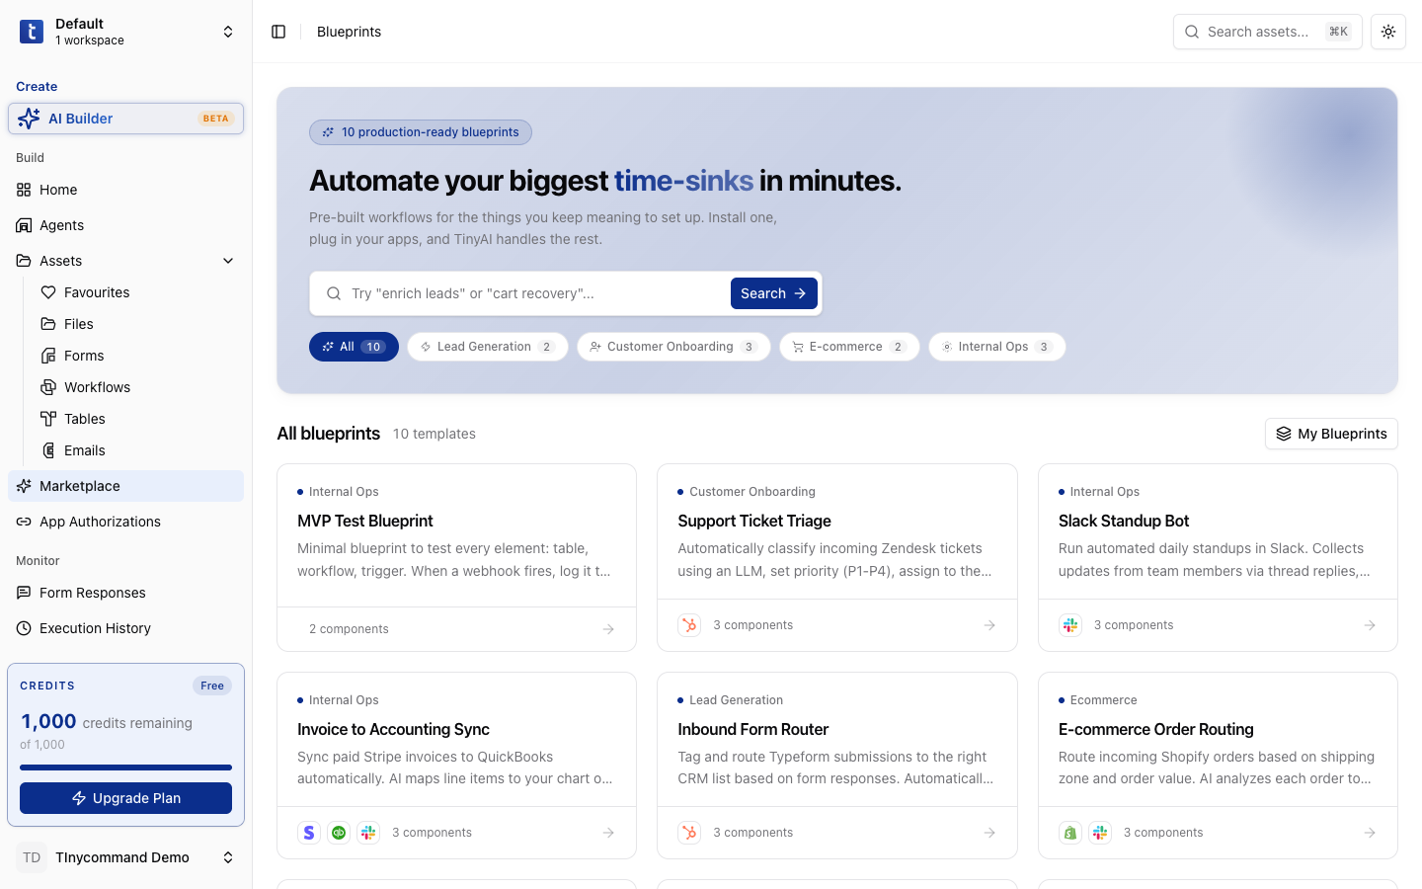Click the Execution History clock icon

(24, 628)
